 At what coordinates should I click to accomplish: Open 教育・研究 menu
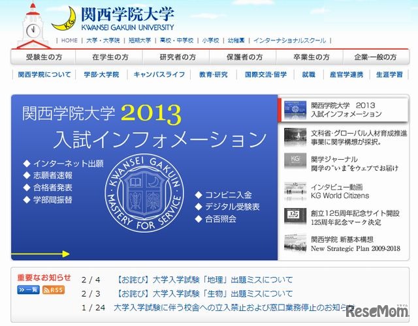(x=214, y=74)
